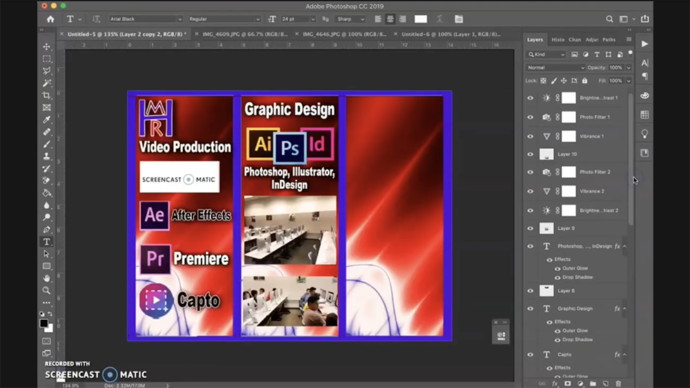The image size is (690, 388).
Task: Hide the Vibrance 1 layer
Action: (x=530, y=136)
